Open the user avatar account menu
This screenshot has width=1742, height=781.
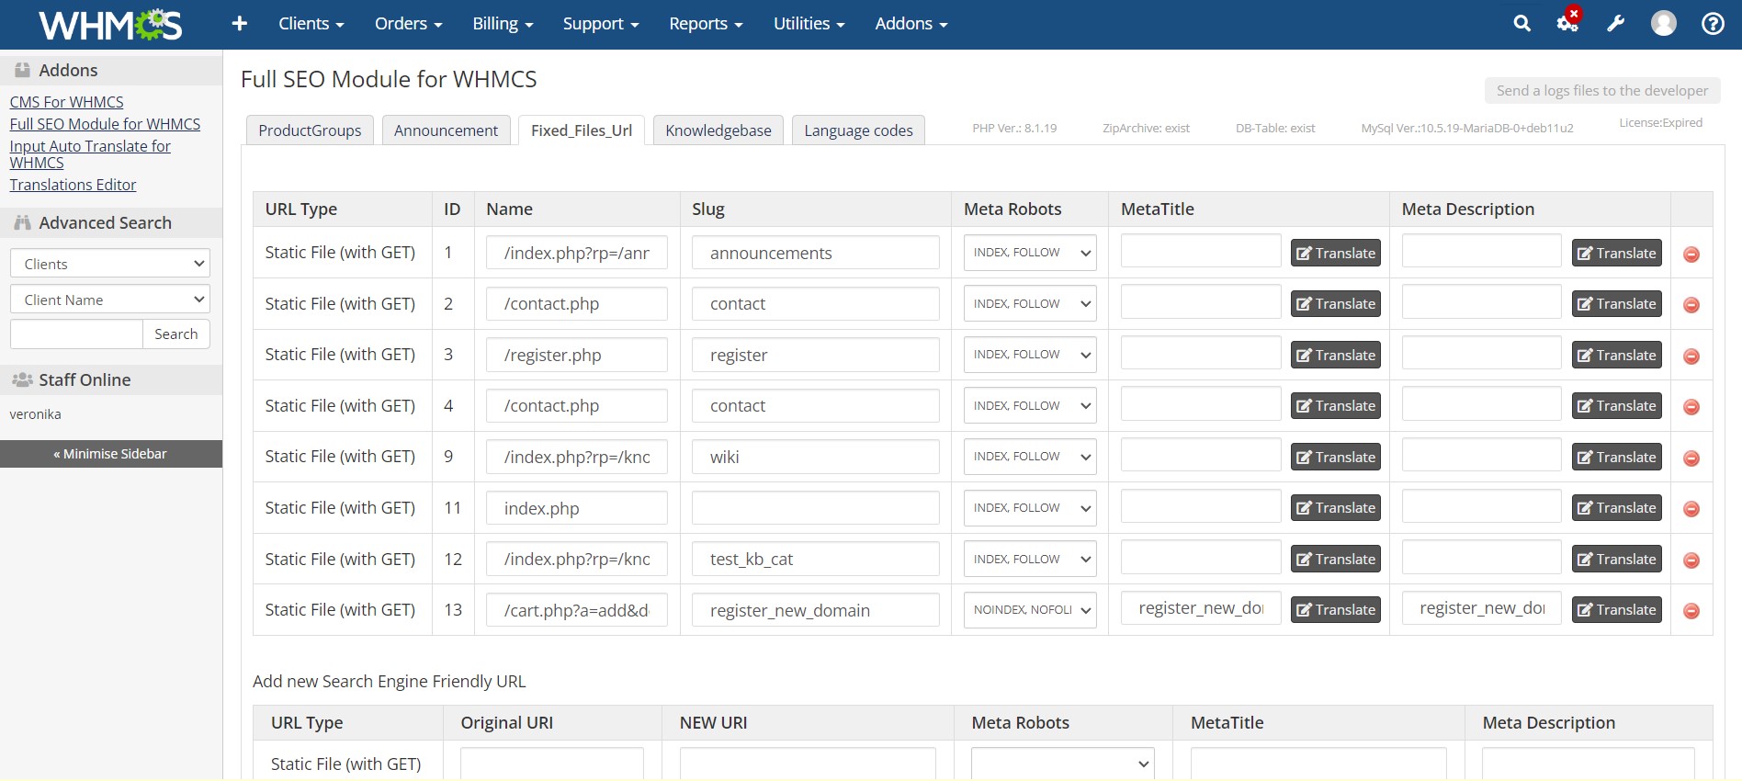point(1664,24)
